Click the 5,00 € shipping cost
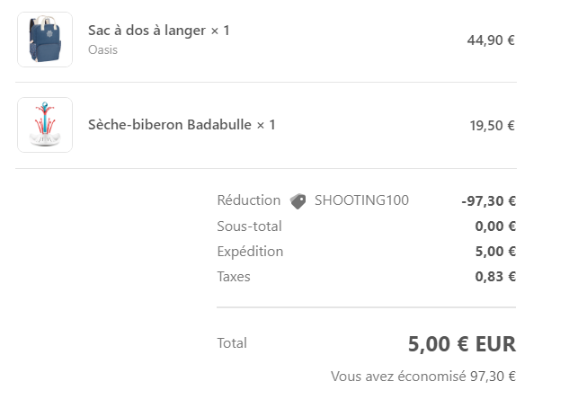Screen dimensions: 578x417 [495, 252]
